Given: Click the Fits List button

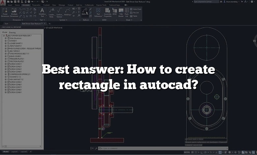Looking at the screenshot, I should tap(135, 13).
